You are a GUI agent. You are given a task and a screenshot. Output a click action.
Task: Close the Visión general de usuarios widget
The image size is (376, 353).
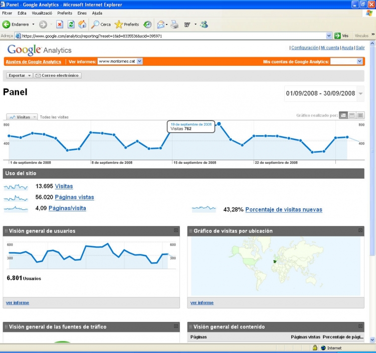(x=176, y=230)
